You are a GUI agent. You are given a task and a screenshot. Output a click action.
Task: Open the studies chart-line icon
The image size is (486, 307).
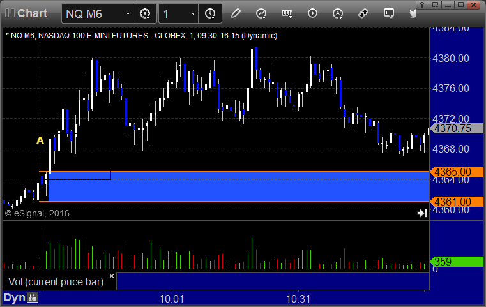[261, 13]
